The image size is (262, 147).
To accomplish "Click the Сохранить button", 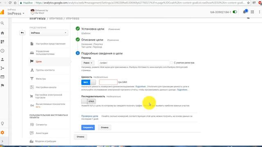I will (x=88, y=127).
